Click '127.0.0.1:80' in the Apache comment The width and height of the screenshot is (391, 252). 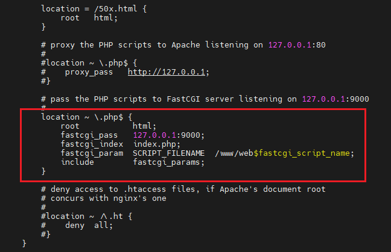pyautogui.click(x=297, y=45)
